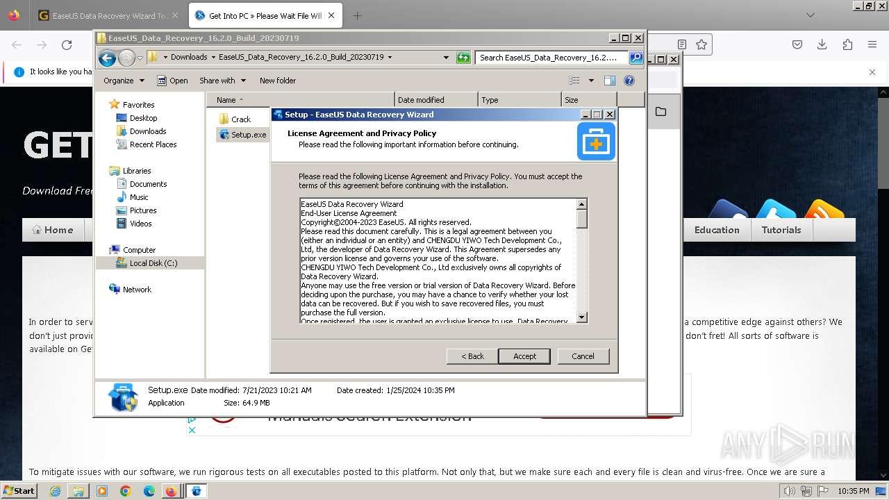Open Documents library
The width and height of the screenshot is (889, 500).
click(142, 184)
